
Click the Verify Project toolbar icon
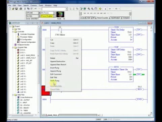click(85, 9)
